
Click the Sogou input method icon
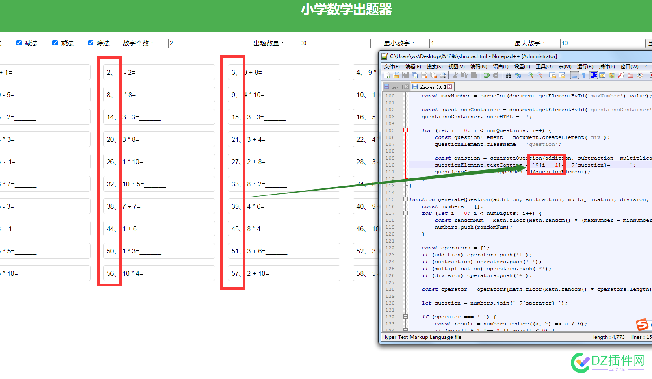pos(642,325)
